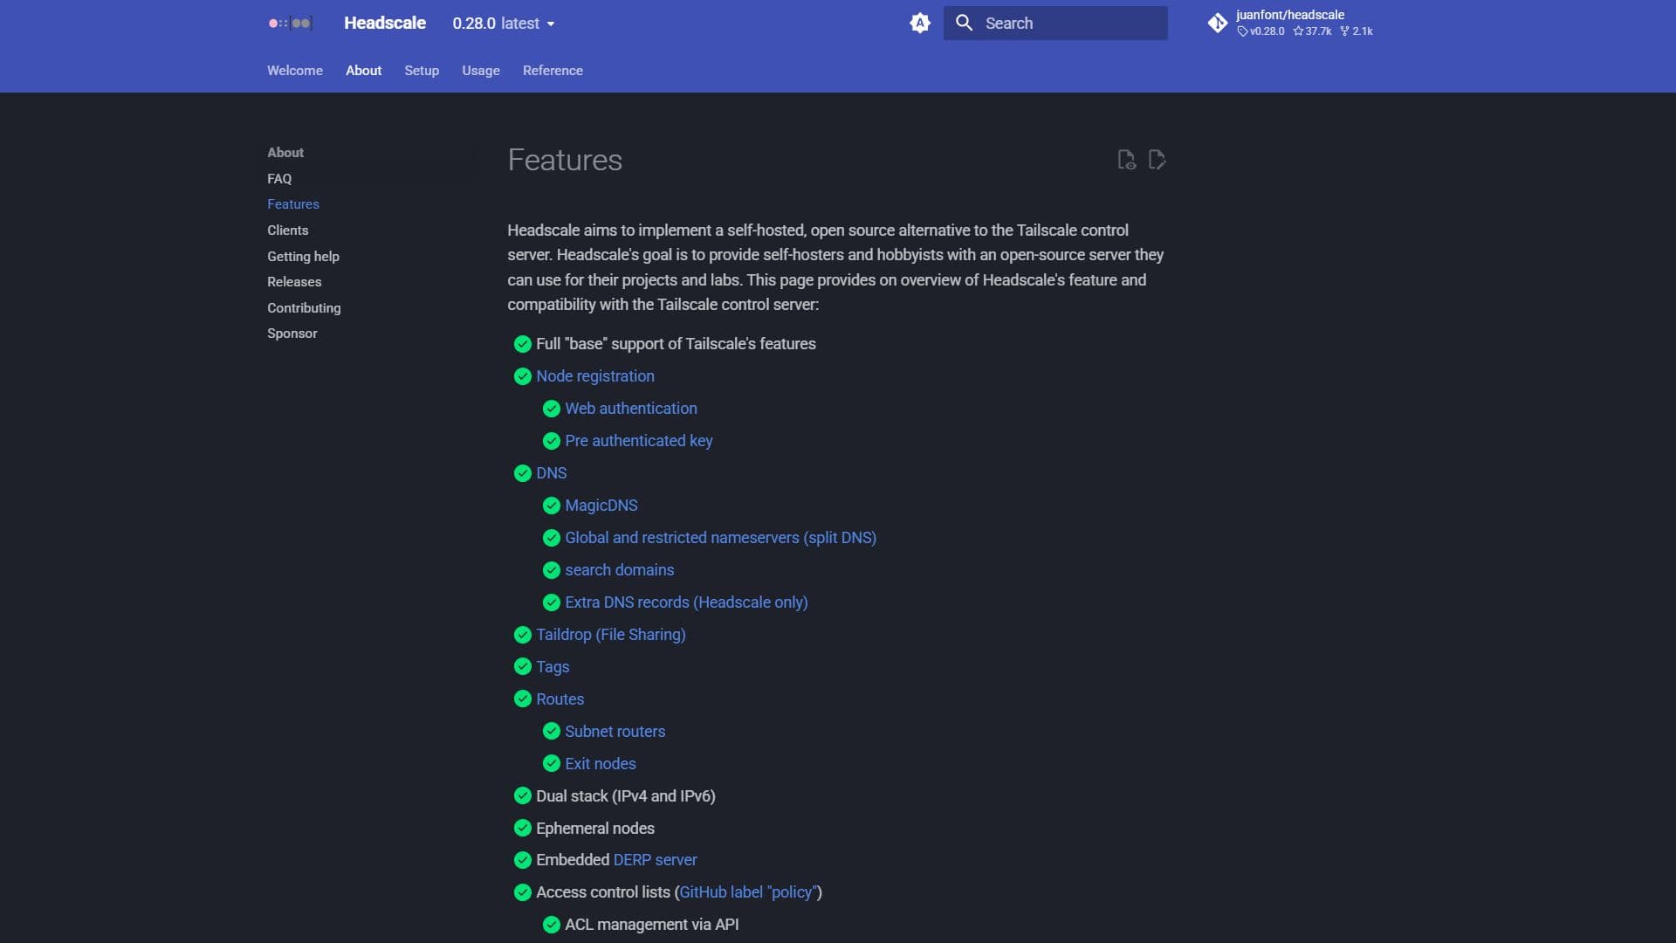Image resolution: width=1676 pixels, height=943 pixels.
Task: Click the green check beside Dual stack
Action: pos(523,795)
